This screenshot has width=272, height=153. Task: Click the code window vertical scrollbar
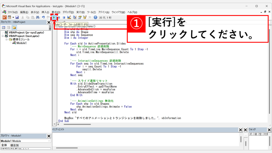click(269, 71)
